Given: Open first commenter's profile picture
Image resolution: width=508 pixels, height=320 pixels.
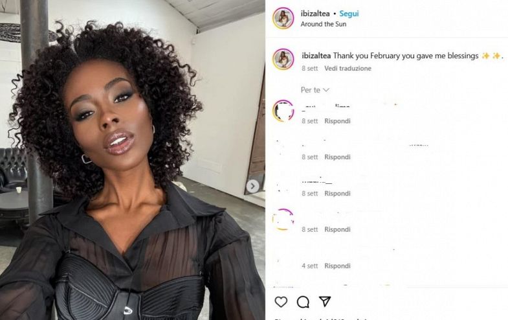Looking at the screenshot, I should point(283,111).
